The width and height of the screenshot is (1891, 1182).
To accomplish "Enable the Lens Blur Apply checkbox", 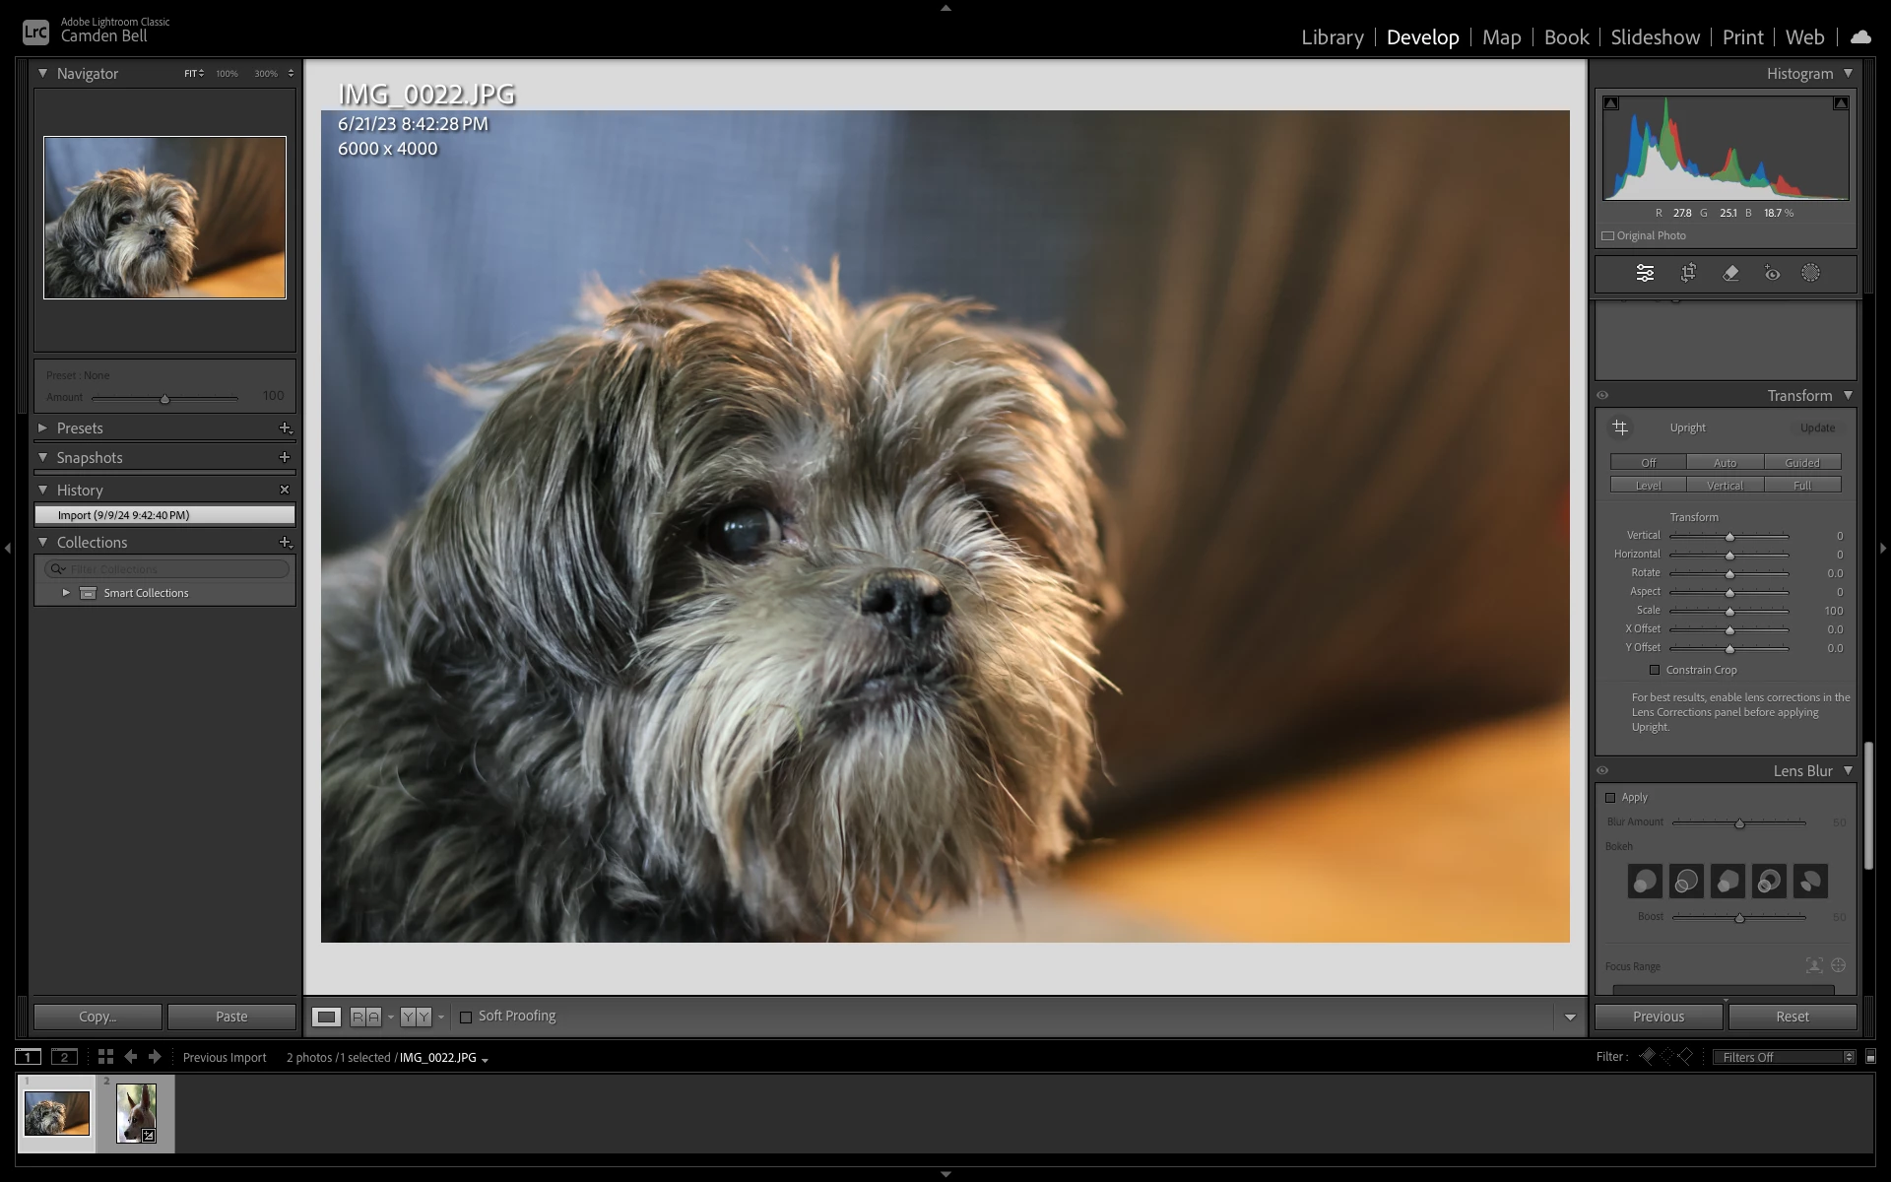I will point(1610,798).
